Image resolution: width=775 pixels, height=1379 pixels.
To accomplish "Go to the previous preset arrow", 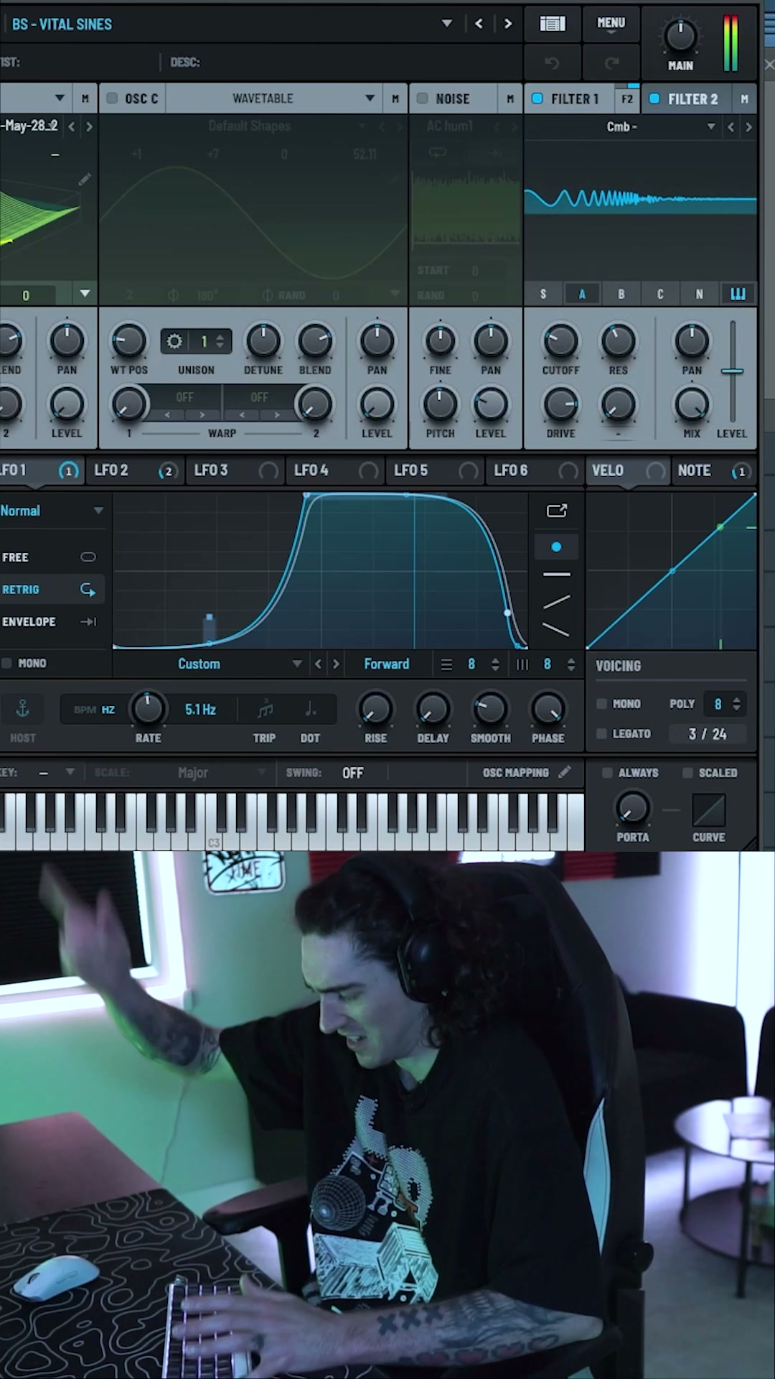I will (x=479, y=24).
